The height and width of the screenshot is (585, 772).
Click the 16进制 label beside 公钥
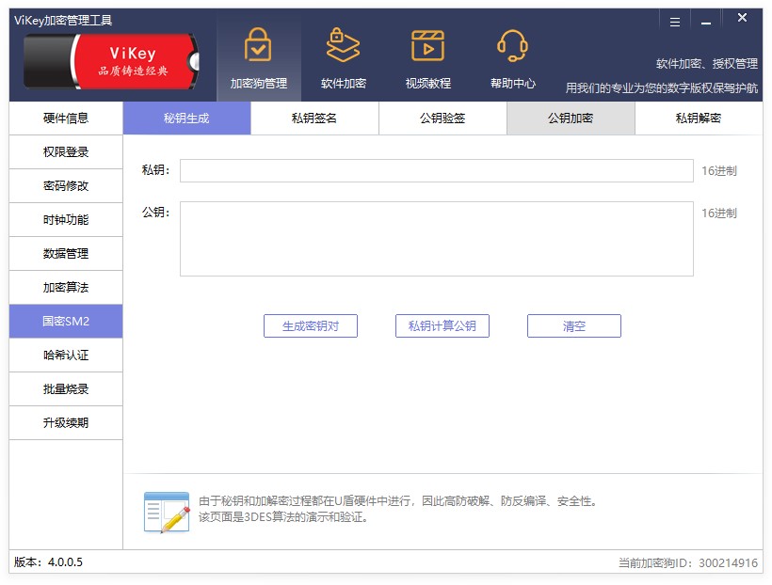pyautogui.click(x=719, y=213)
